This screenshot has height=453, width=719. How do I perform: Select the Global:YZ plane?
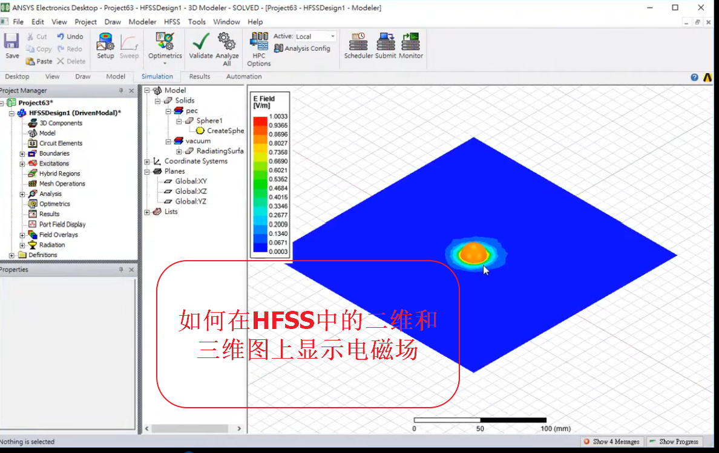pyautogui.click(x=191, y=201)
